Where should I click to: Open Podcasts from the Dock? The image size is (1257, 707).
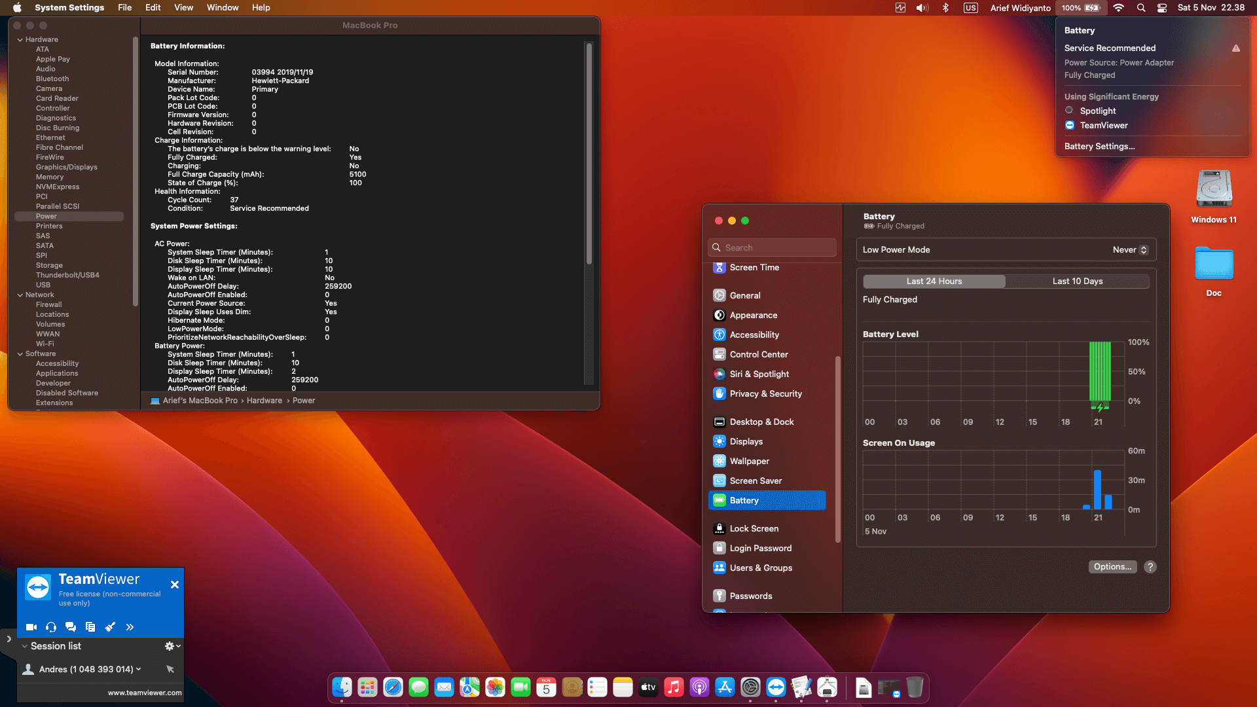point(699,687)
